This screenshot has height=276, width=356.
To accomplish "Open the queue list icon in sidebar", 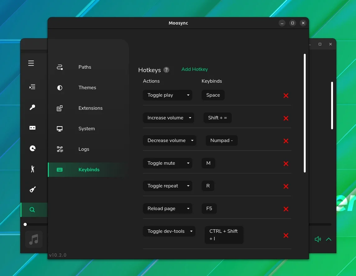I will click(x=32, y=87).
